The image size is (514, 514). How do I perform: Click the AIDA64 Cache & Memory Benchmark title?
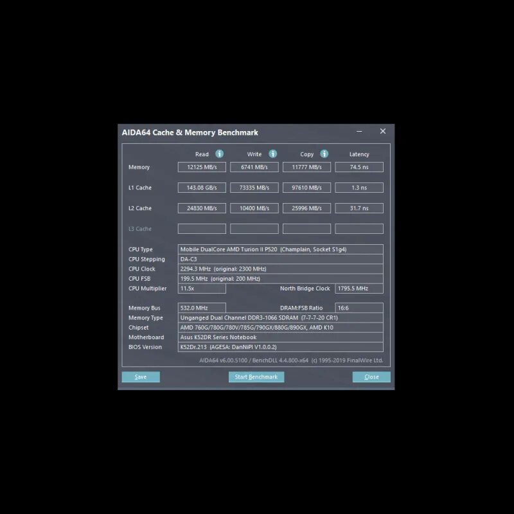[190, 132]
